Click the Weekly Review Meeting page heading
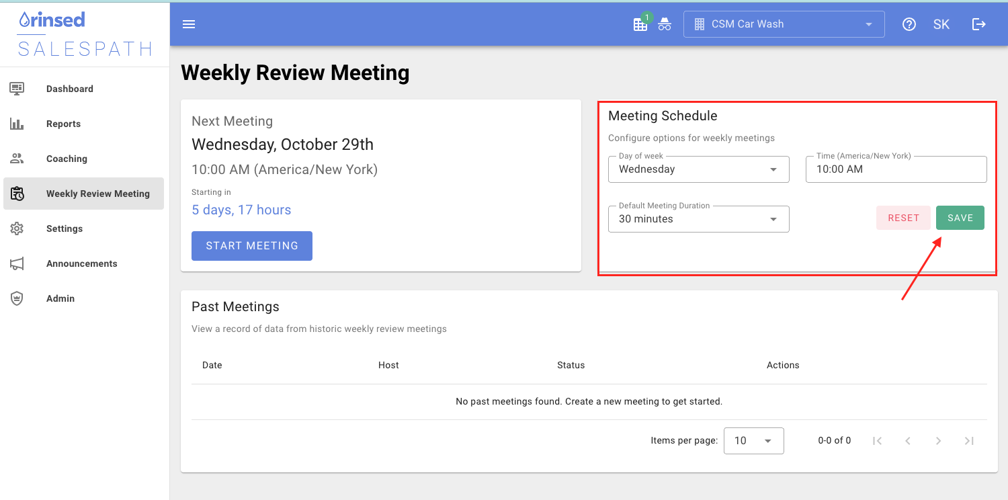 (x=295, y=73)
